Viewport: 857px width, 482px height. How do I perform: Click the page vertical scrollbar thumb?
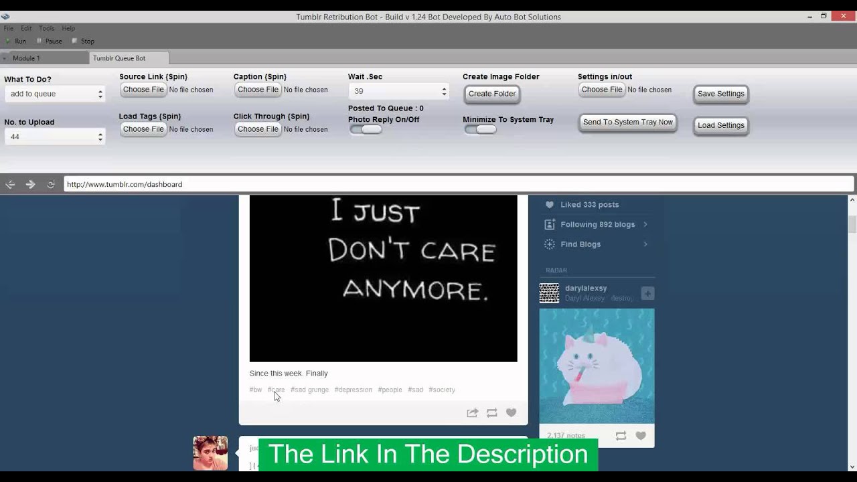pos(852,224)
